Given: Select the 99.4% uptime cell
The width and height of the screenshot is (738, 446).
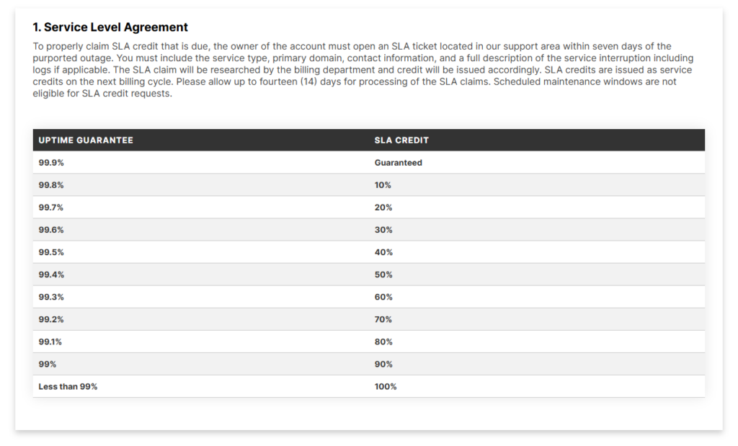Looking at the screenshot, I should (51, 275).
